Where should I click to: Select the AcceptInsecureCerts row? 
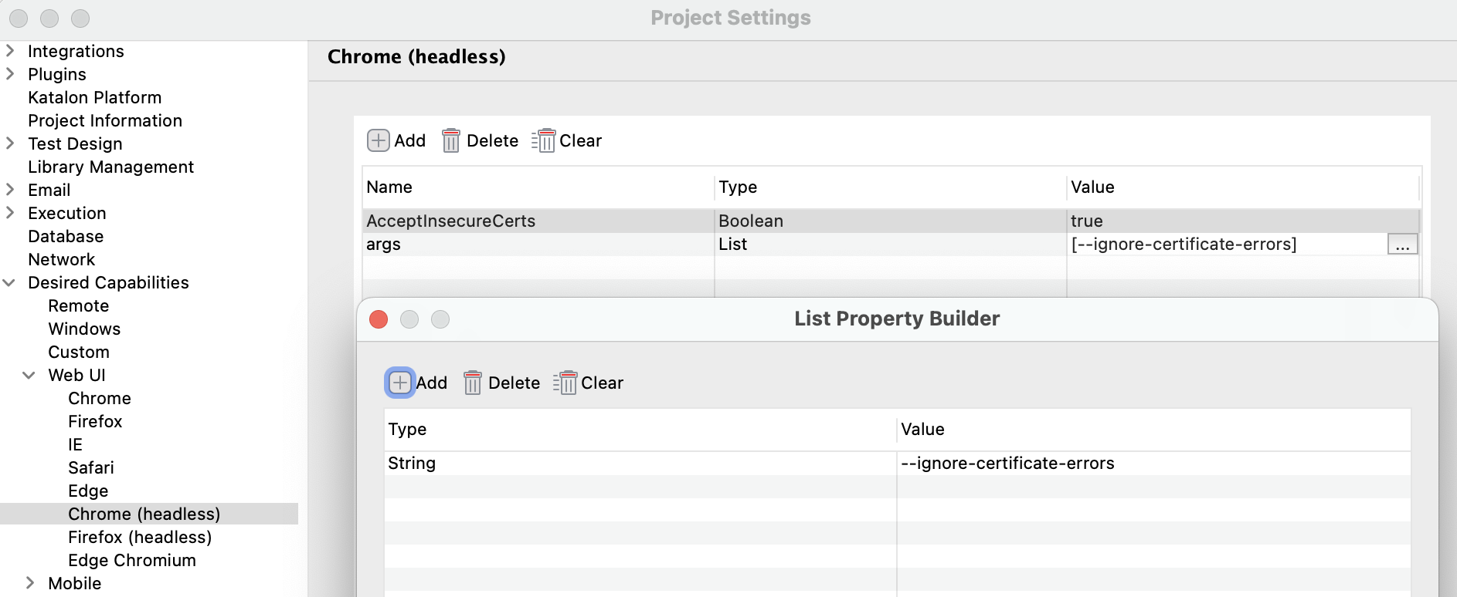450,221
